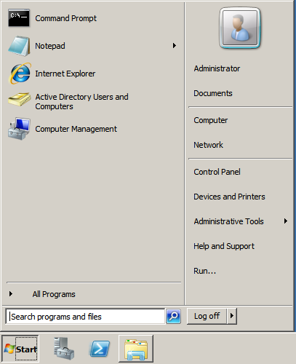Expand the Notepad recent files arrow
Image resolution: width=296 pixels, height=364 pixels.
click(175, 46)
